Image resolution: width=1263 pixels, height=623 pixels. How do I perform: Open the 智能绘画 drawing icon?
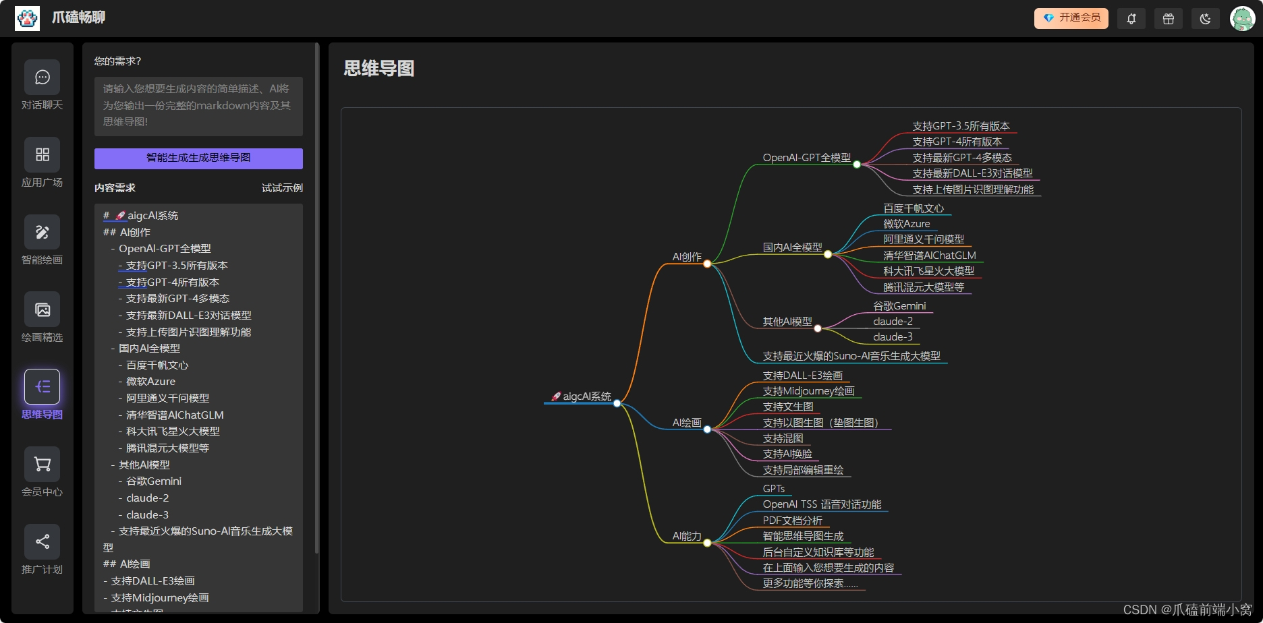(42, 232)
